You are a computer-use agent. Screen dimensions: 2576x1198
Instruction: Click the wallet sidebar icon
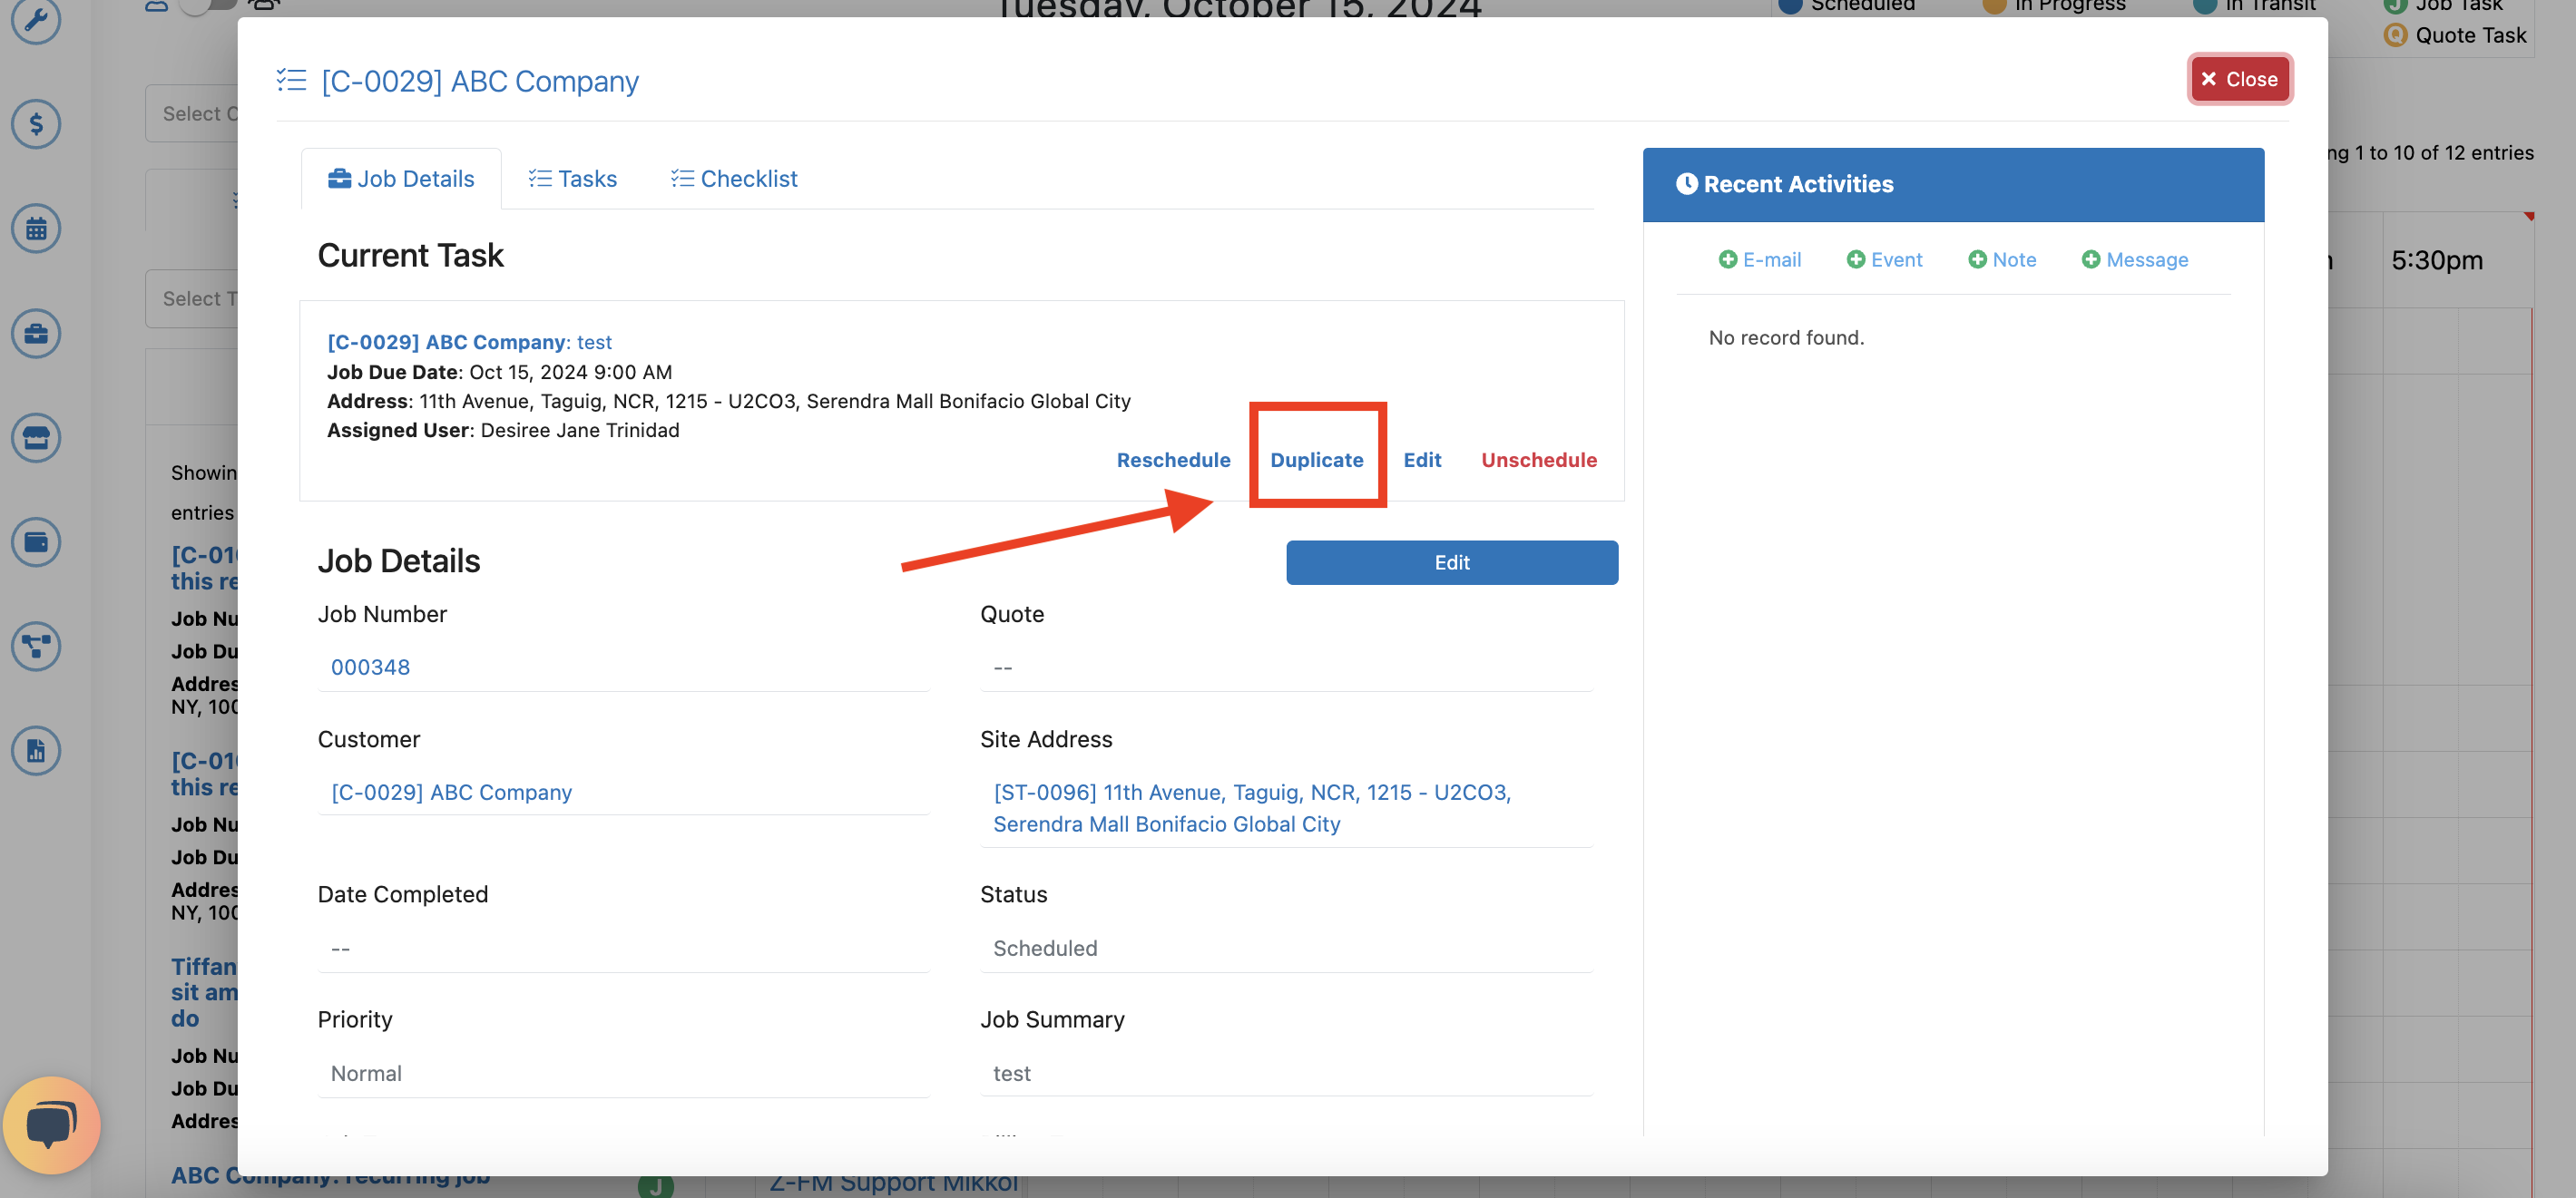[x=36, y=541]
